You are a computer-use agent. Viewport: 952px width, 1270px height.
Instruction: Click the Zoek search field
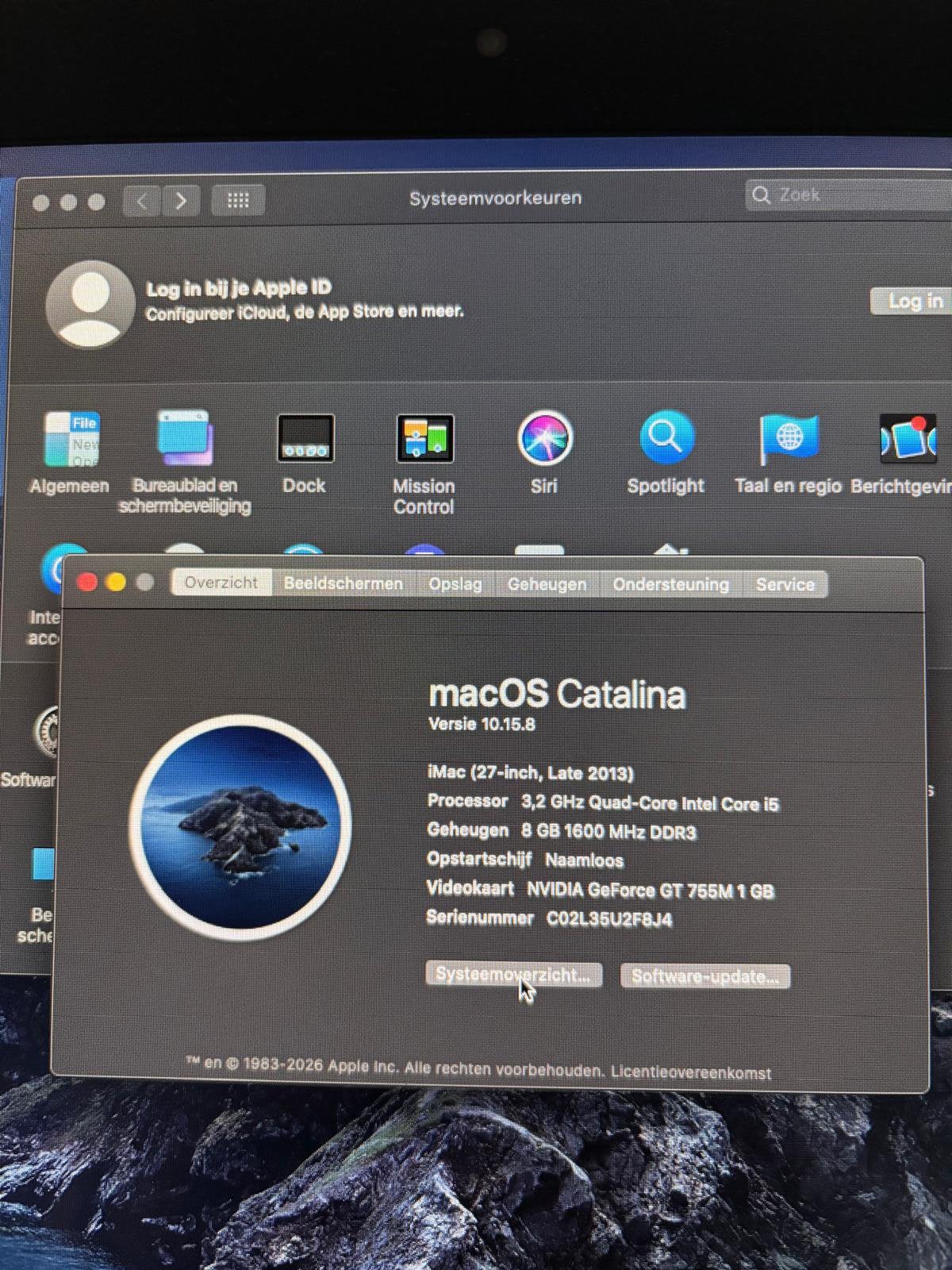point(849,194)
